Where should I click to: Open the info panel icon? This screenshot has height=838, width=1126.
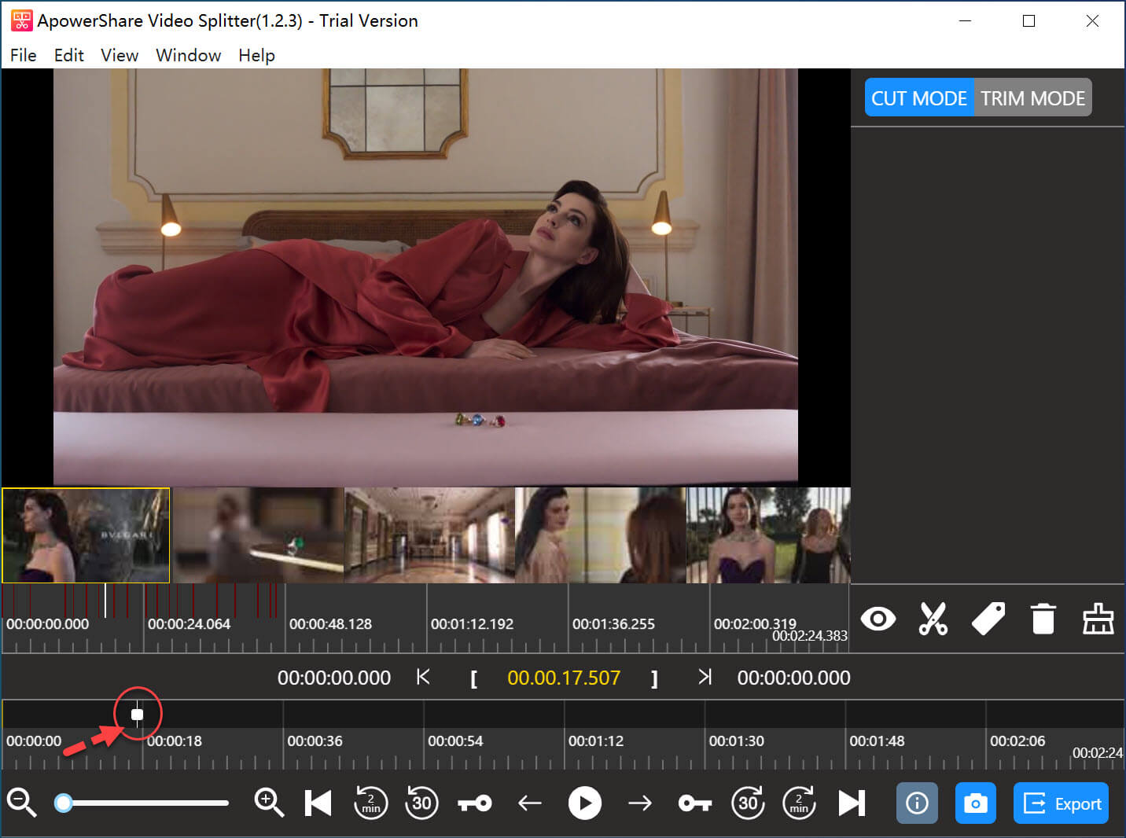[x=917, y=803]
